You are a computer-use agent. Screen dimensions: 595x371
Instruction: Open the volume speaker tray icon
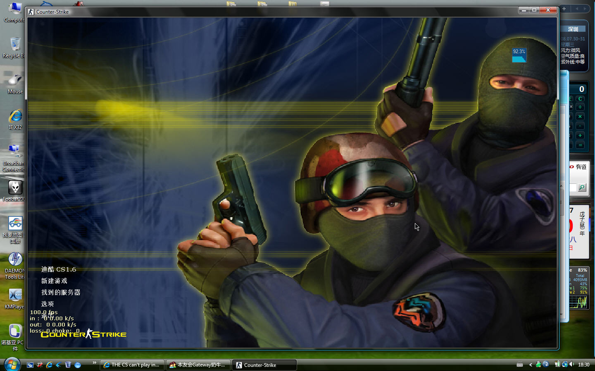point(572,364)
